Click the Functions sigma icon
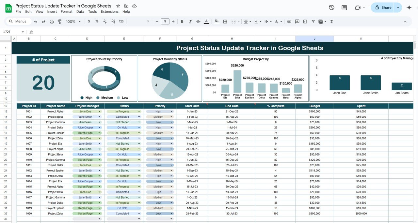 331,21
